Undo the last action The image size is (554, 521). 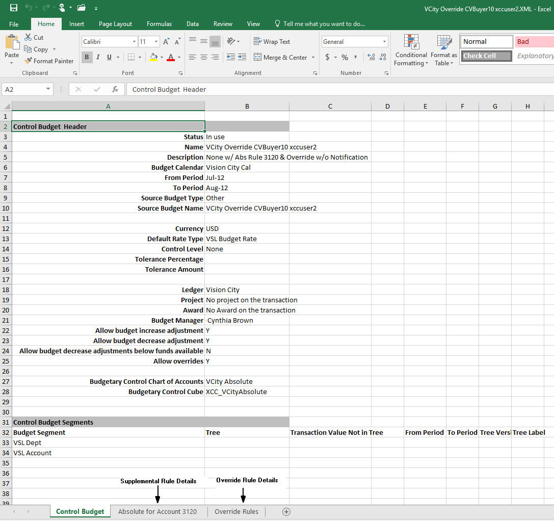pos(29,8)
